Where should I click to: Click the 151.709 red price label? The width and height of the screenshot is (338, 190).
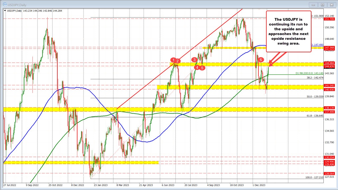(x=329, y=19)
